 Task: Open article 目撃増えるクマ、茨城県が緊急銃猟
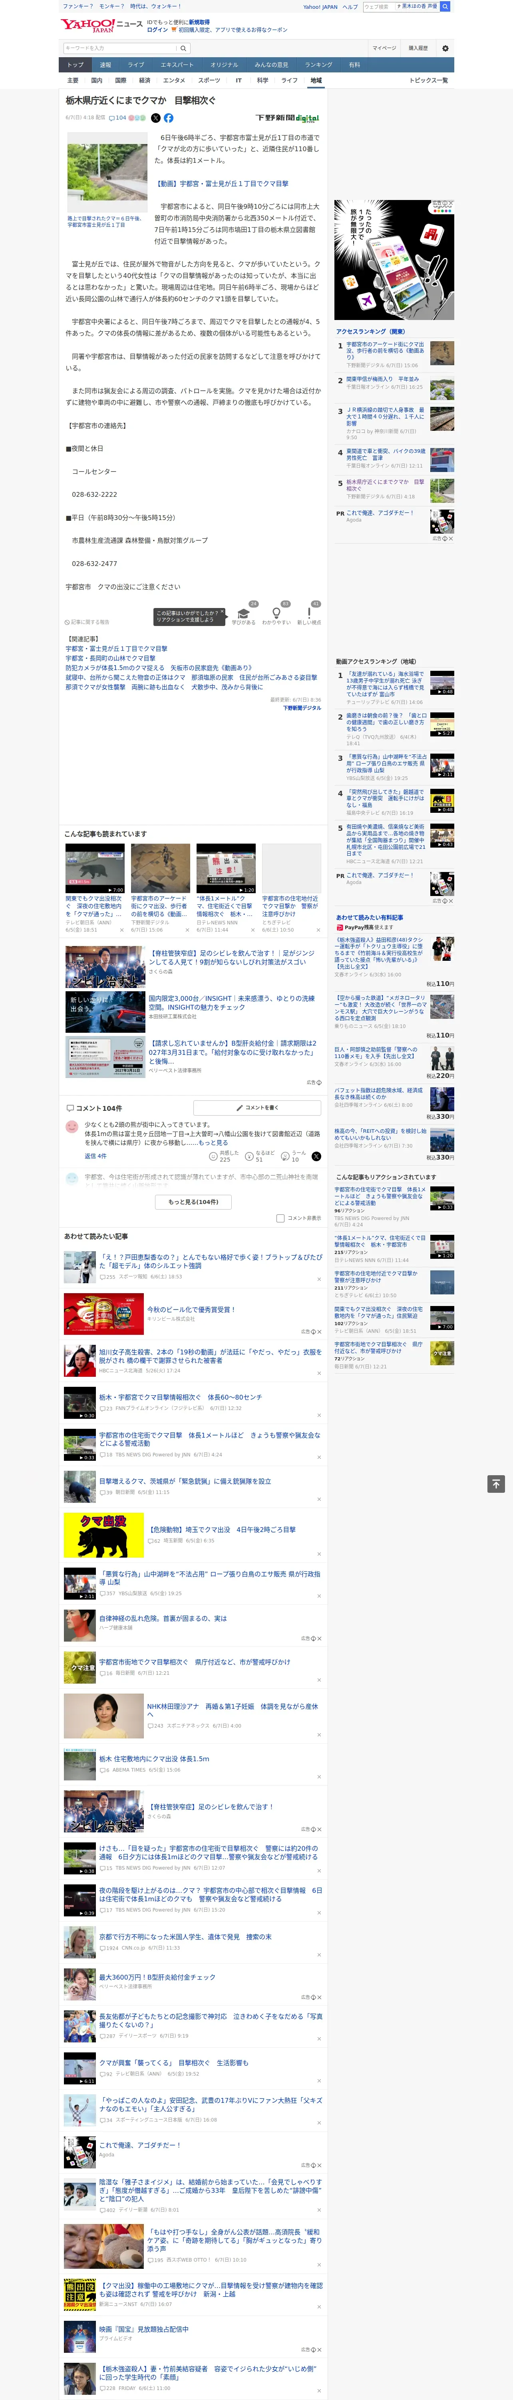[185, 1480]
